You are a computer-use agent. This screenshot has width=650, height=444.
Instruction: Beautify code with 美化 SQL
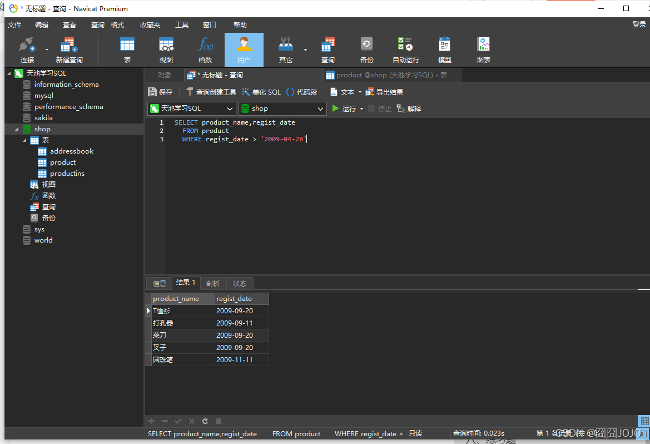261,92
